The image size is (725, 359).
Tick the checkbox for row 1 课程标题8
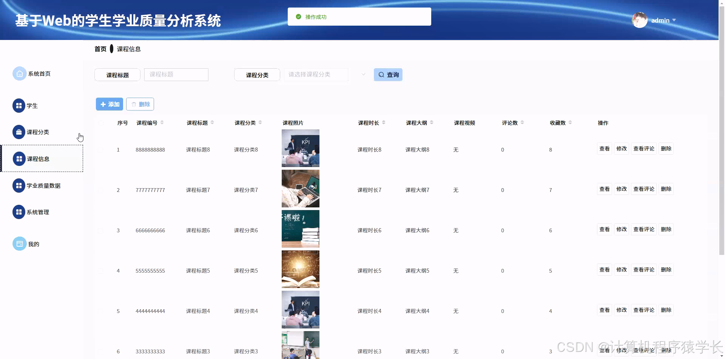[x=101, y=149]
